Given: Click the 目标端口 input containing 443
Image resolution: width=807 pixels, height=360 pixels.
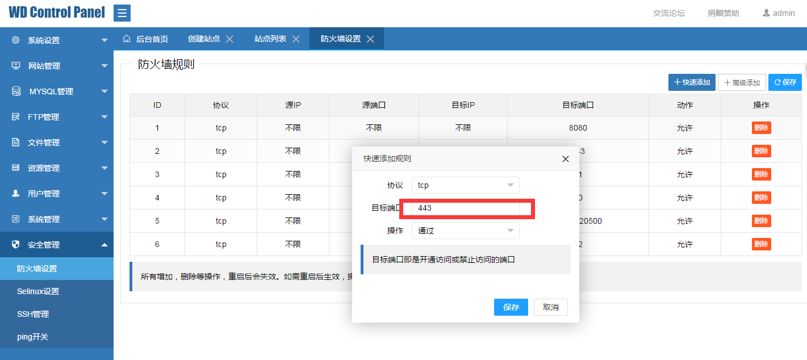Looking at the screenshot, I should click(x=466, y=208).
